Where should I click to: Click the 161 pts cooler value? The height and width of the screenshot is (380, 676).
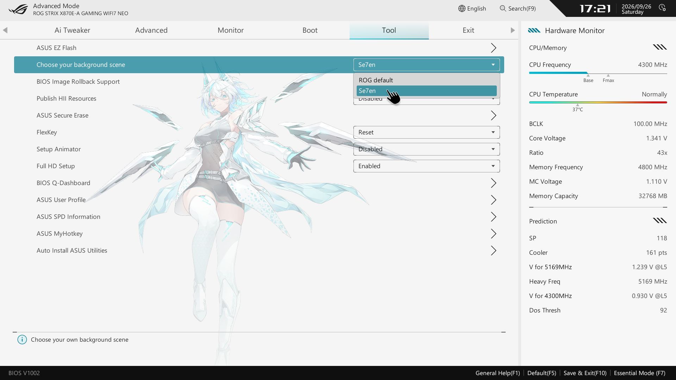(656, 253)
